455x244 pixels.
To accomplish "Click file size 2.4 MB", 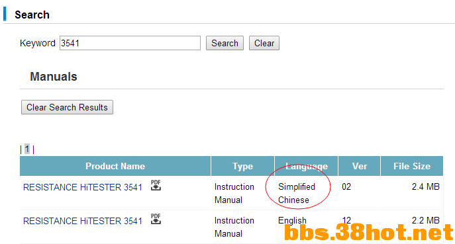I will point(426,186).
